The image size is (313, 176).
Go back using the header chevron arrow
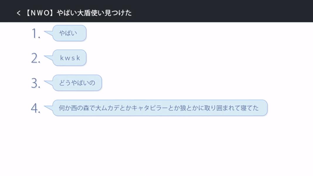[x=18, y=13]
